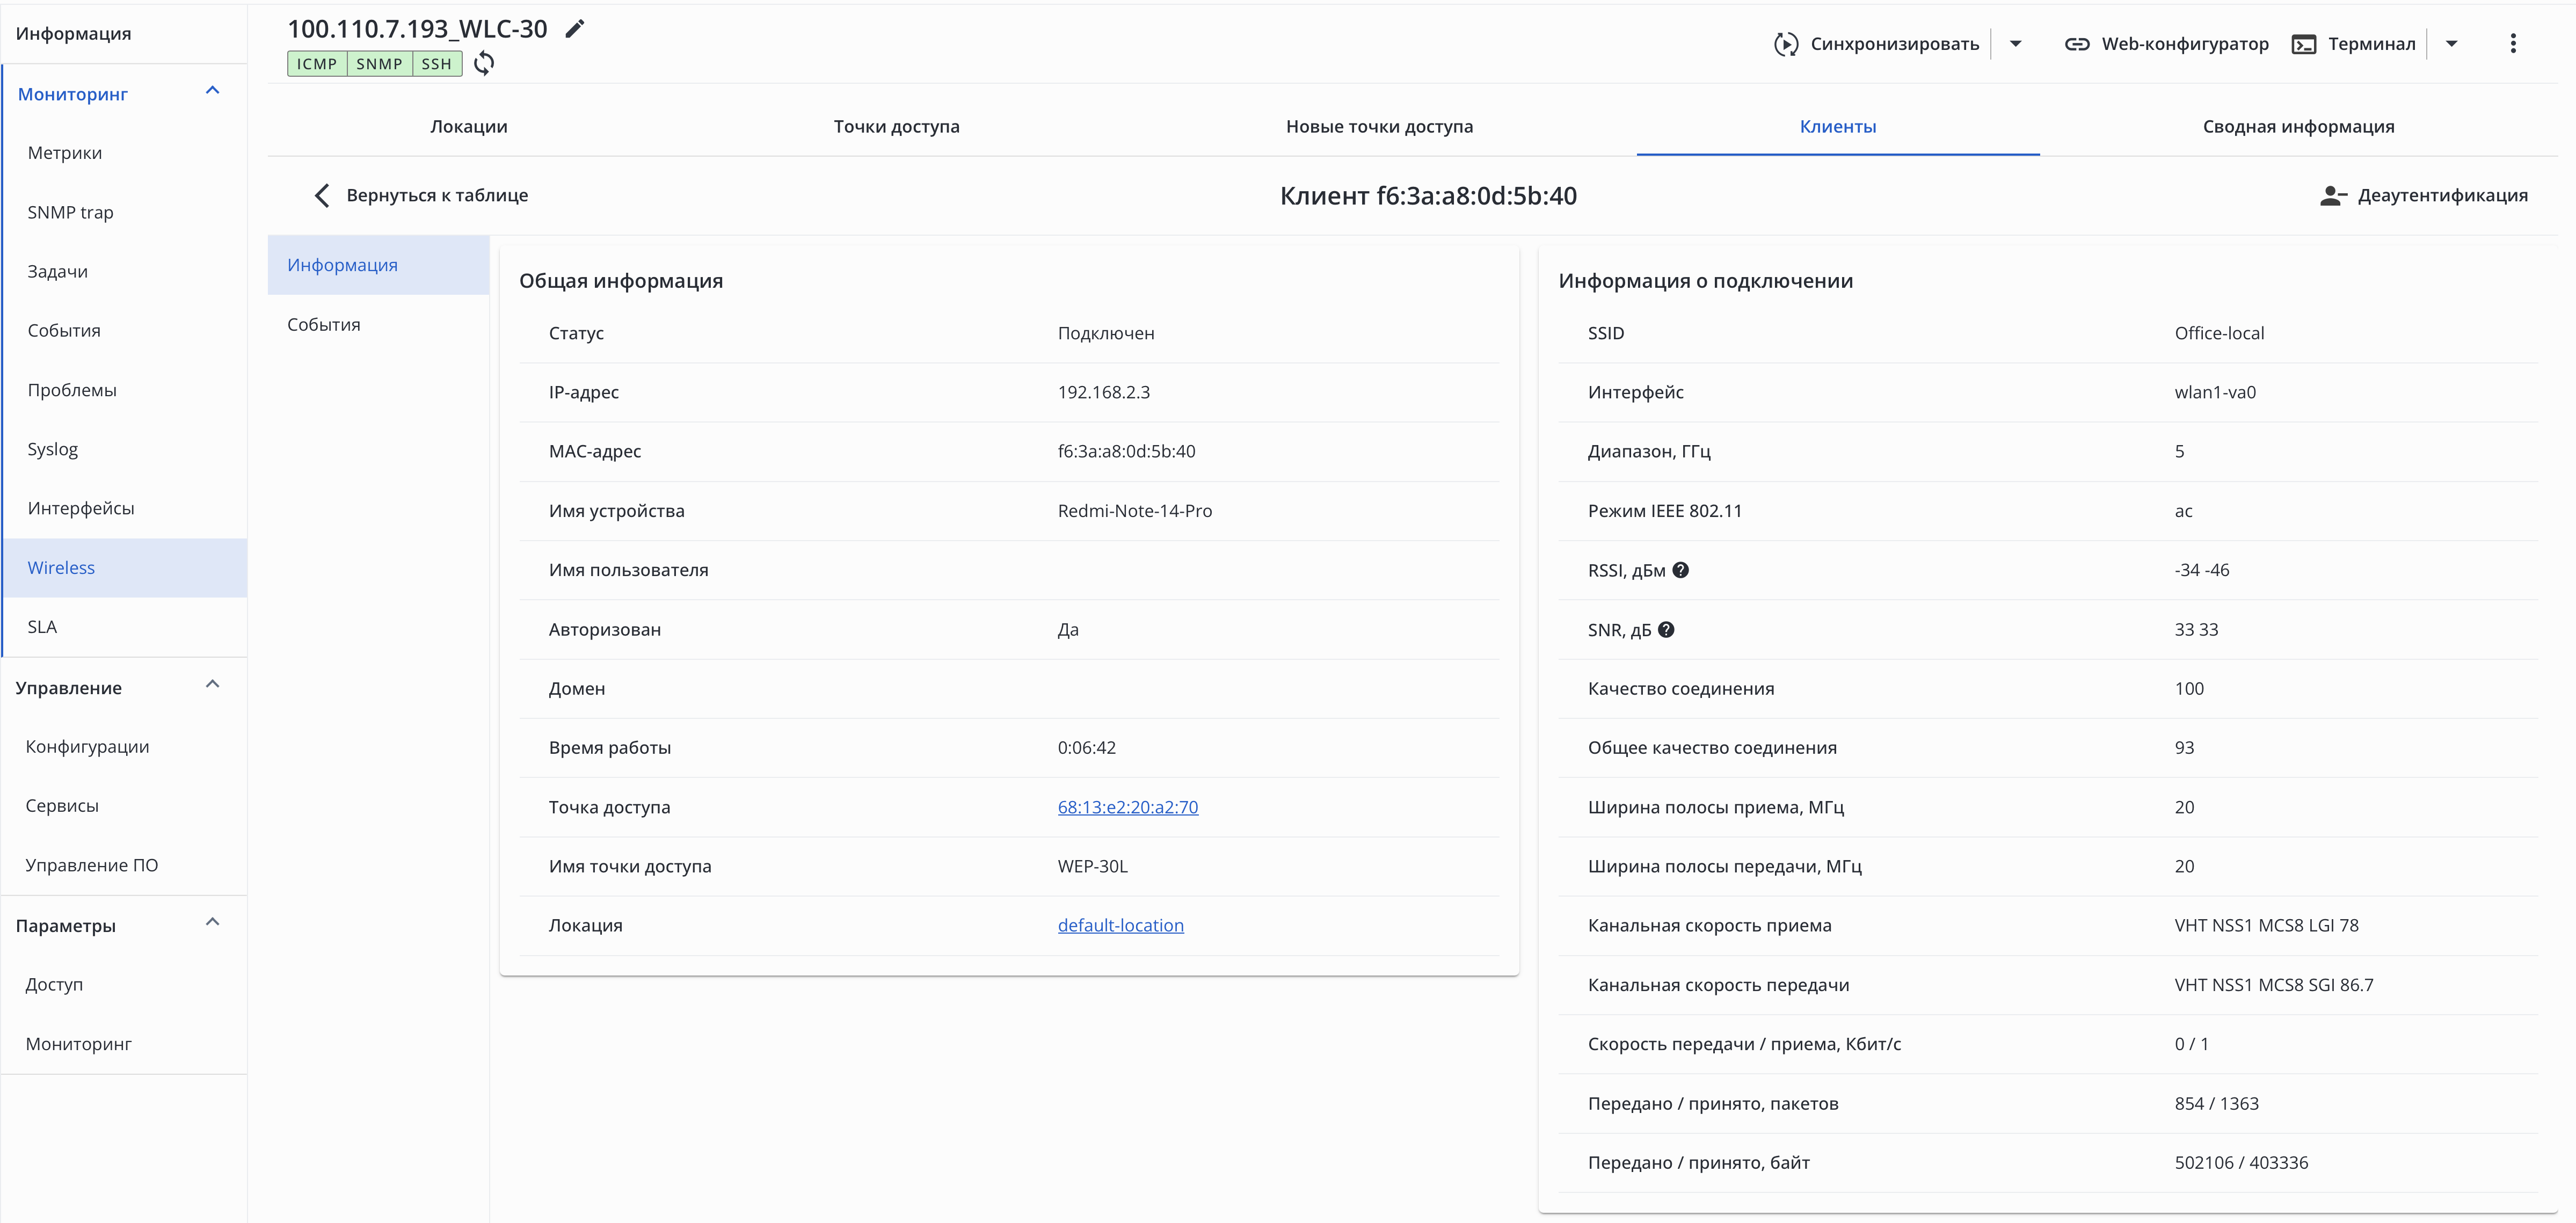Switch to the Сводная информация tab
This screenshot has width=2576, height=1223.
2297,126
